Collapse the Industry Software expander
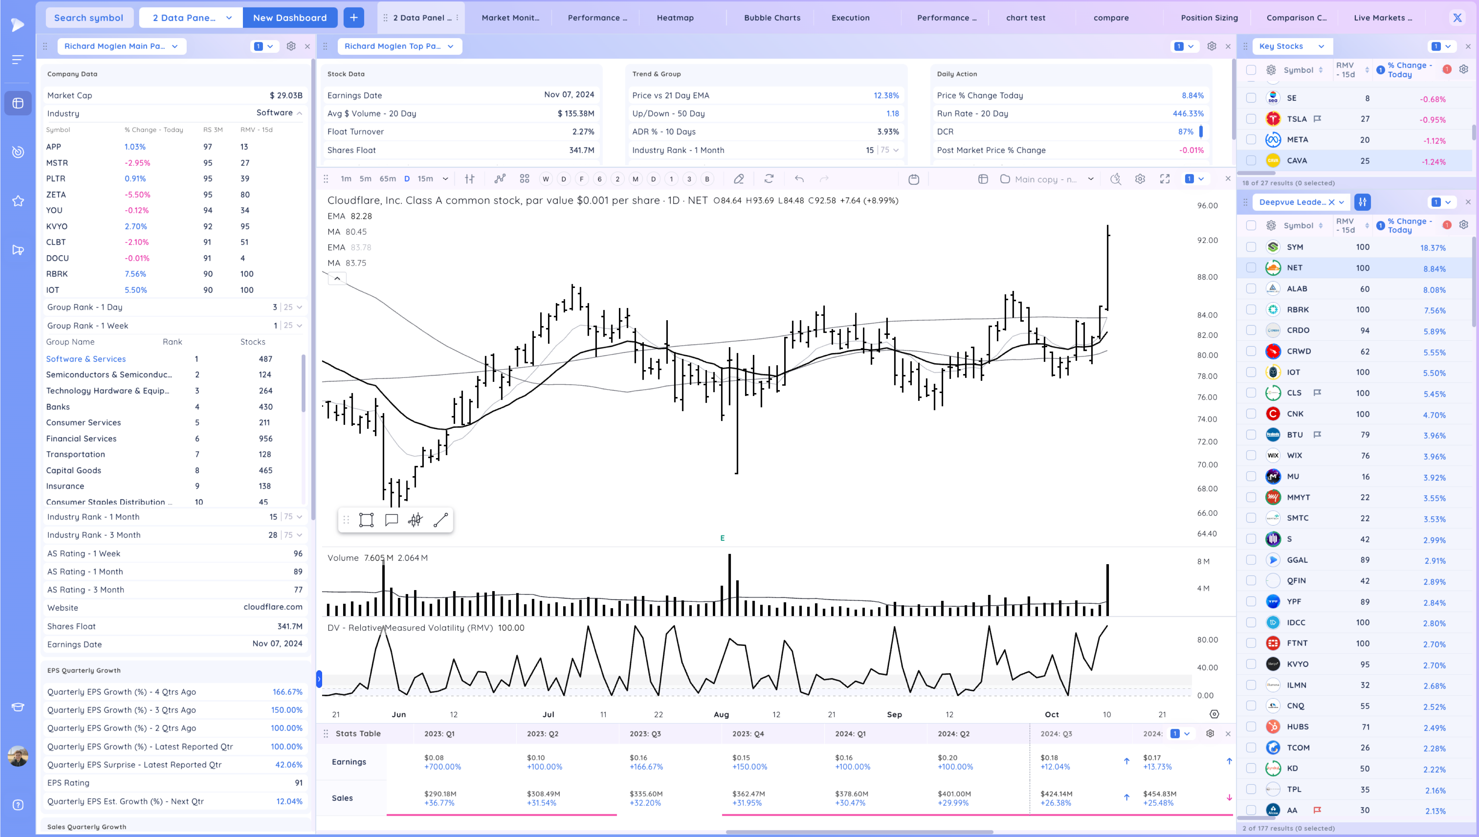1479x837 pixels. (299, 113)
